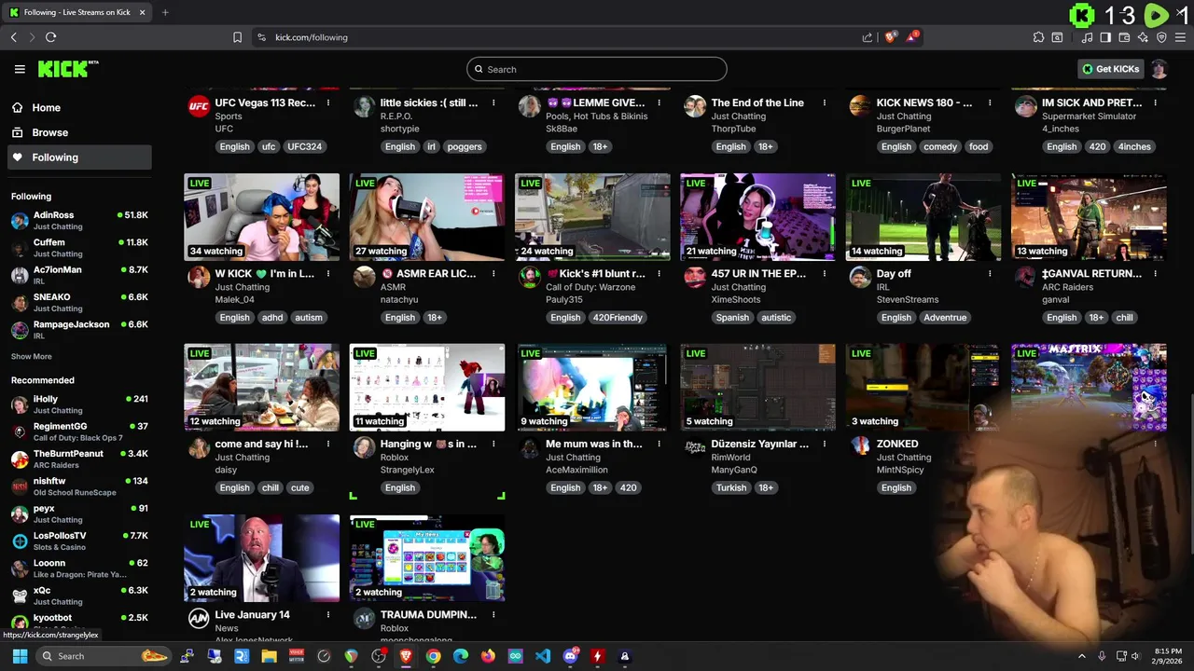Open a new browser tab
Viewport: 1194px width, 671px height.
coord(165,12)
